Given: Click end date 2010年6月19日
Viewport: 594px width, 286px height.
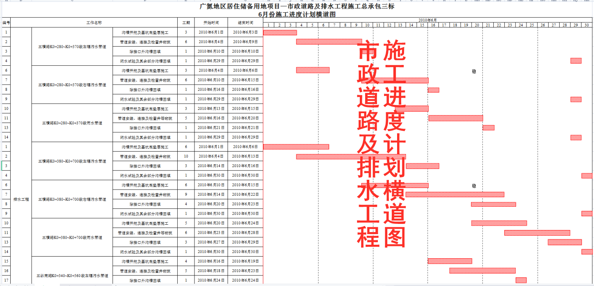Looking at the screenshot, I should [246, 261].
